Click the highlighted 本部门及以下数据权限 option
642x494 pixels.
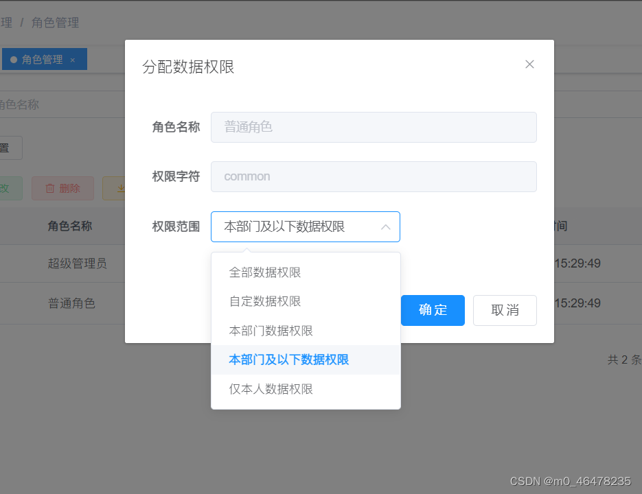pos(288,360)
